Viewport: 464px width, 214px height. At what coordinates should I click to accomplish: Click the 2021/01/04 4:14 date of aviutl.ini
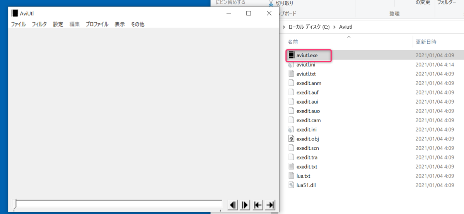pyautogui.click(x=435, y=65)
